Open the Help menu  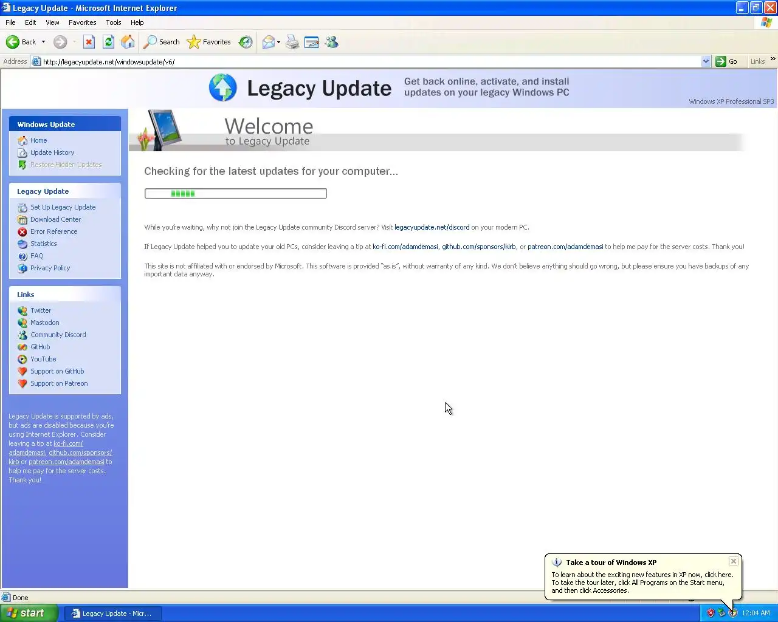coord(137,22)
